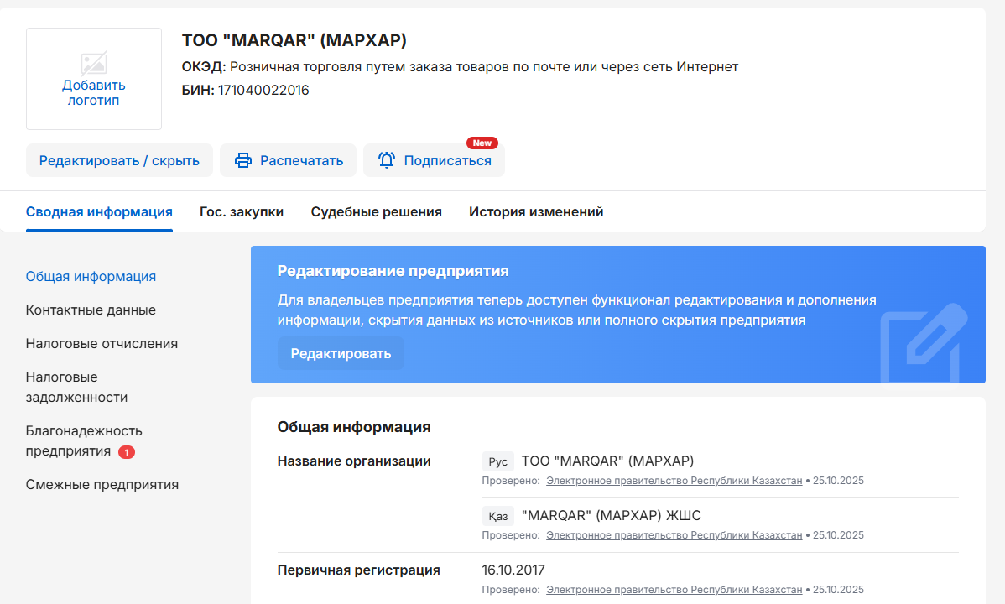The image size is (1005, 604).
Task: Click the Редактировать / скрыть button
Action: pos(119,159)
